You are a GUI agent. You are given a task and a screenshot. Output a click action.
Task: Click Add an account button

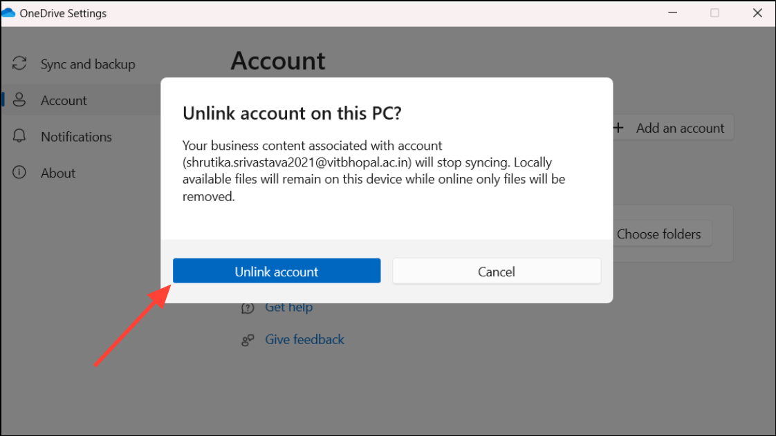point(673,128)
